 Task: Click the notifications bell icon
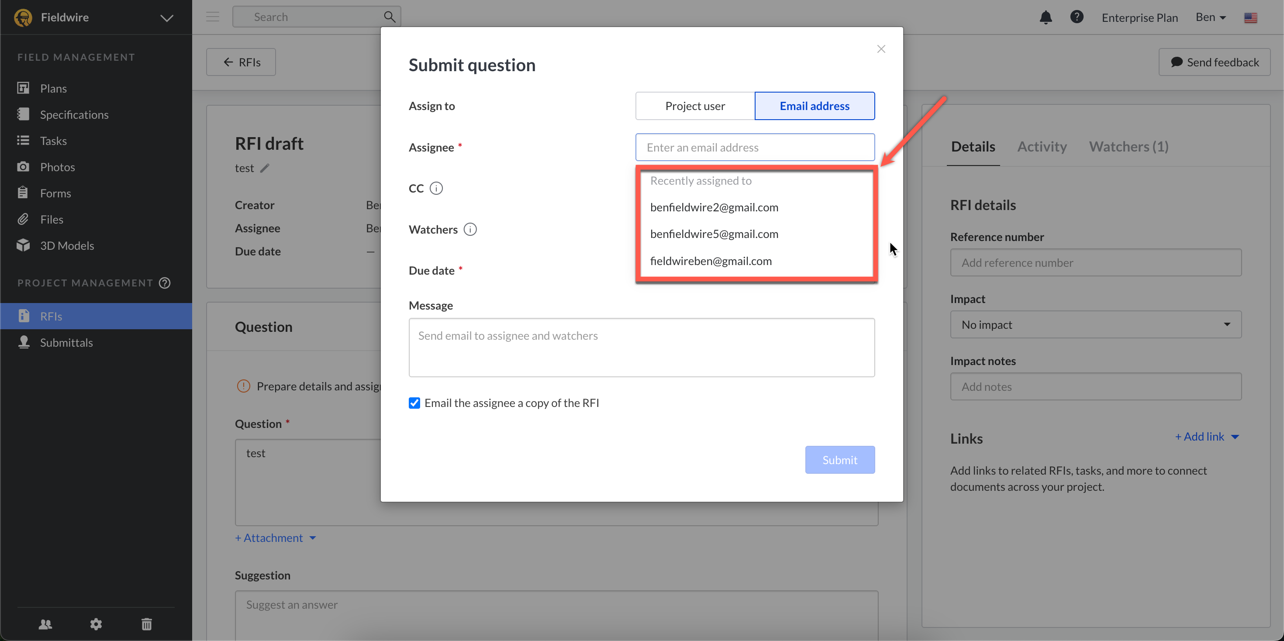[x=1045, y=17]
